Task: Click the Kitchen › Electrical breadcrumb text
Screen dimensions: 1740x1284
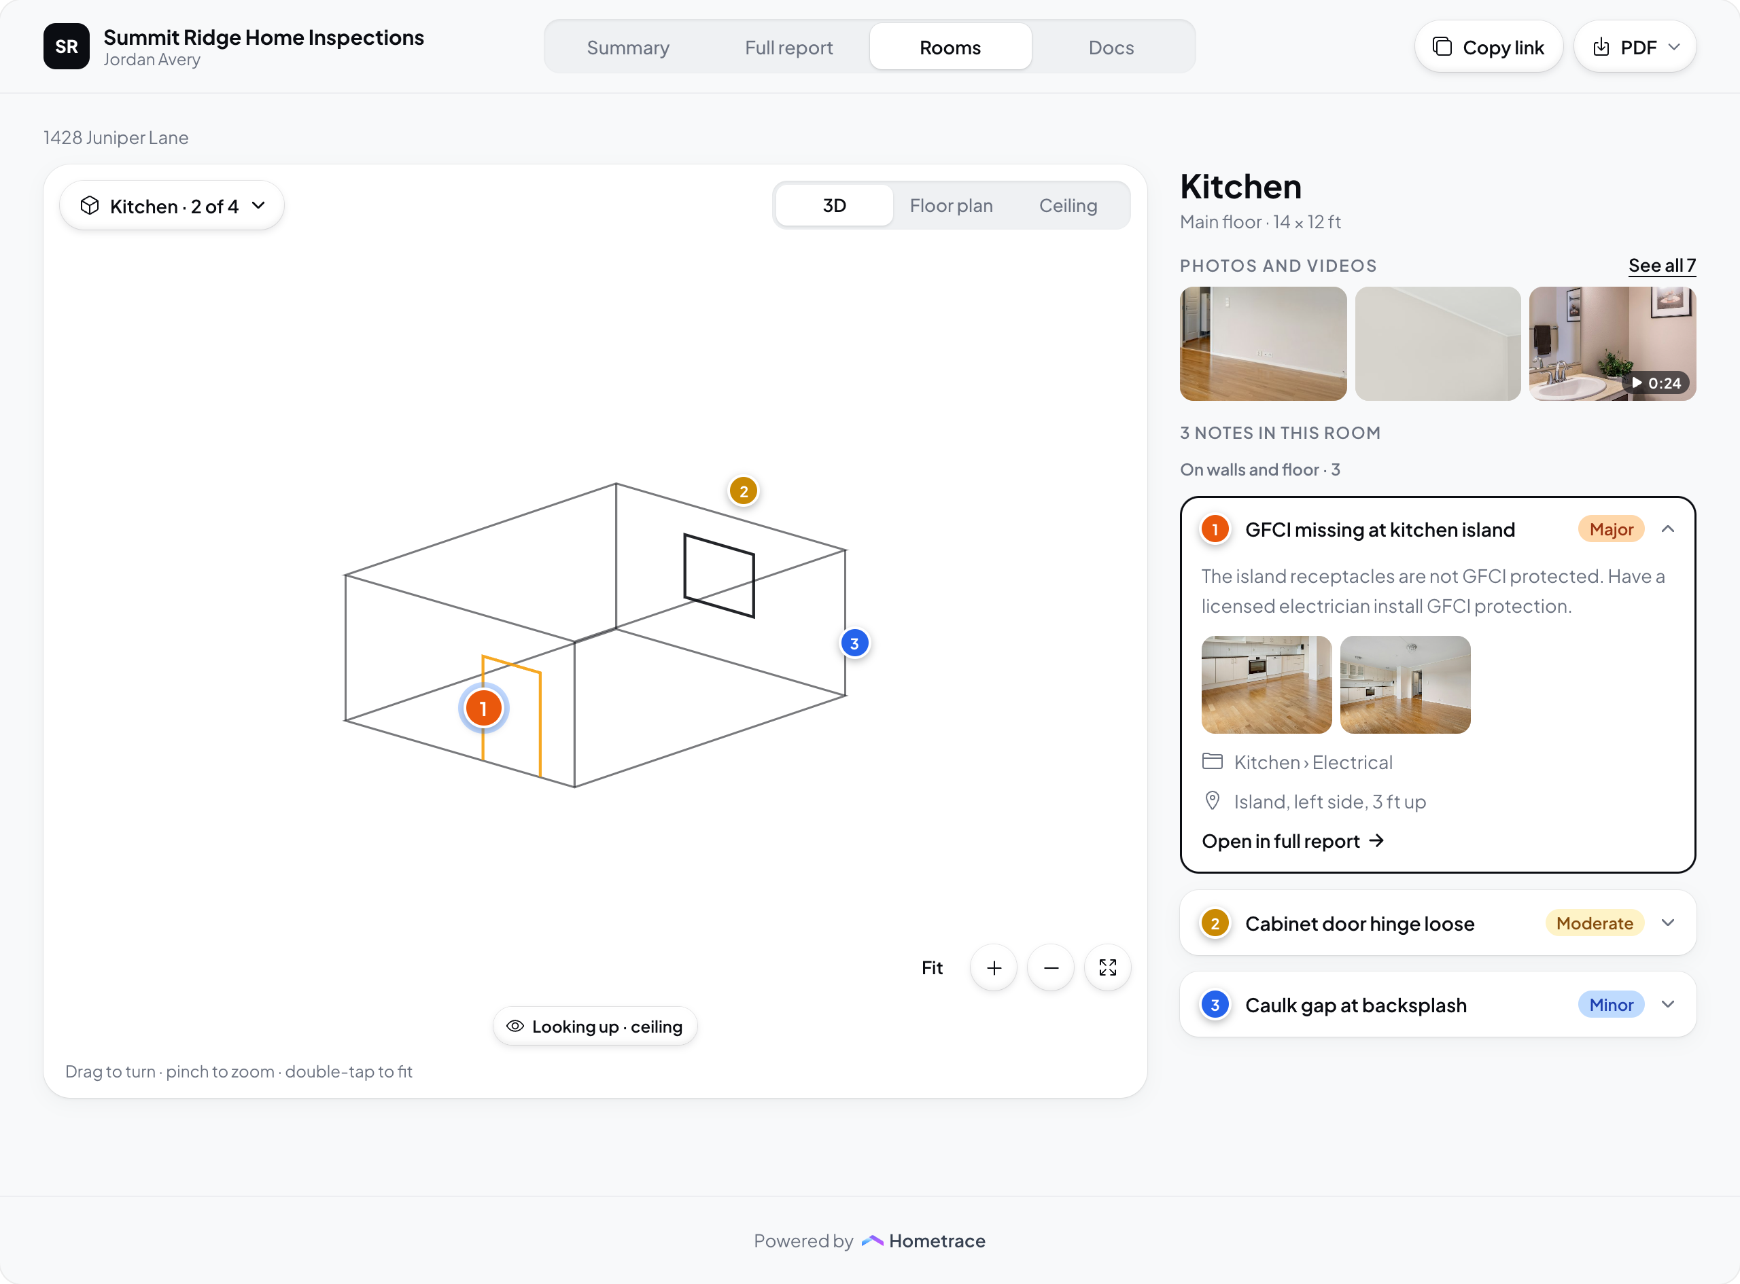Action: pos(1313,762)
